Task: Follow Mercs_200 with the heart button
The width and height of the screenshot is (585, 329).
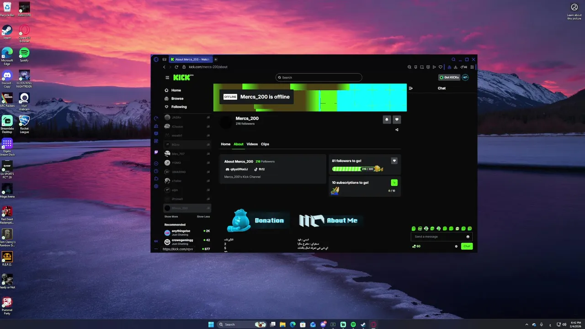Action: [397, 120]
